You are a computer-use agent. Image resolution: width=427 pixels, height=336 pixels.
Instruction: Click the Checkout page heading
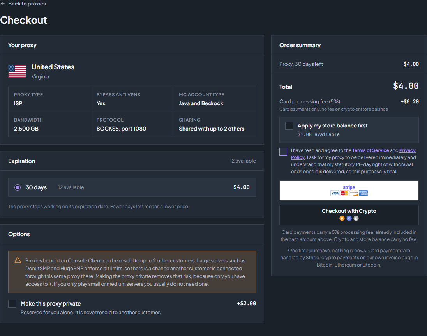pos(24,20)
